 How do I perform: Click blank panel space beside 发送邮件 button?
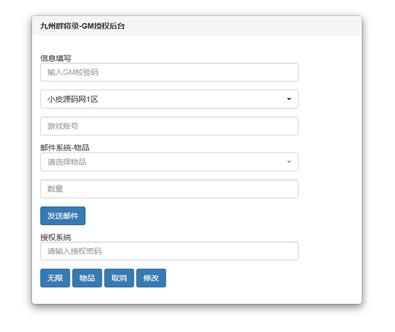pyautogui.click(x=191, y=216)
